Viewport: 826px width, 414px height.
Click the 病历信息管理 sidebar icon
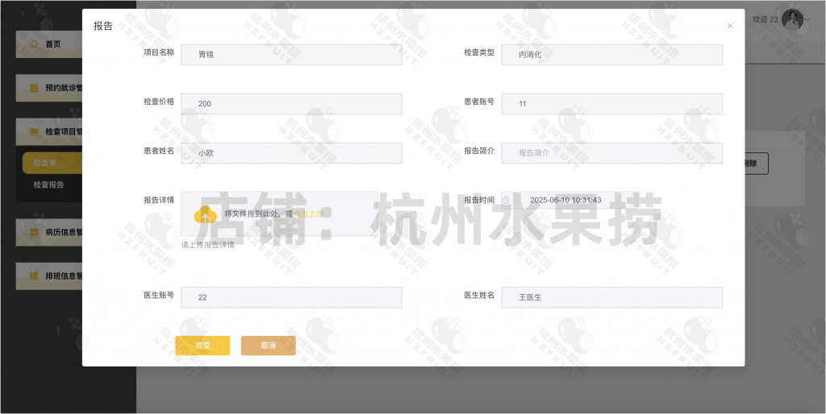pyautogui.click(x=34, y=232)
